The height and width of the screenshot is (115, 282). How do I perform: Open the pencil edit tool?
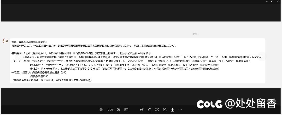(x=149, y=110)
